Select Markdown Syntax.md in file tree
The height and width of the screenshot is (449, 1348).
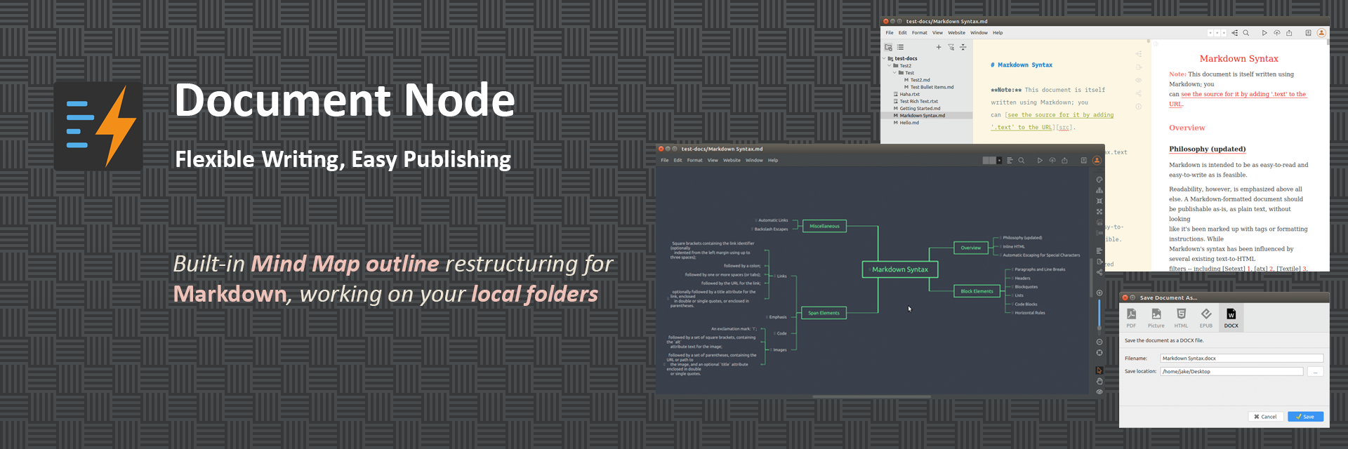coord(927,116)
